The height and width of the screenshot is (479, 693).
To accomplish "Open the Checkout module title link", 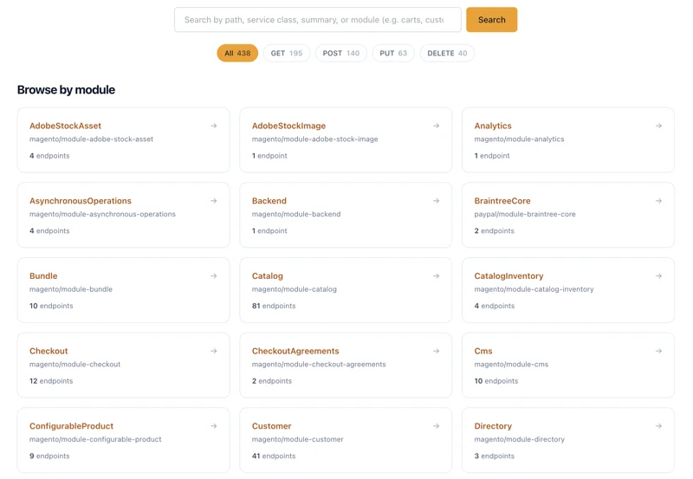I will click(x=49, y=352).
